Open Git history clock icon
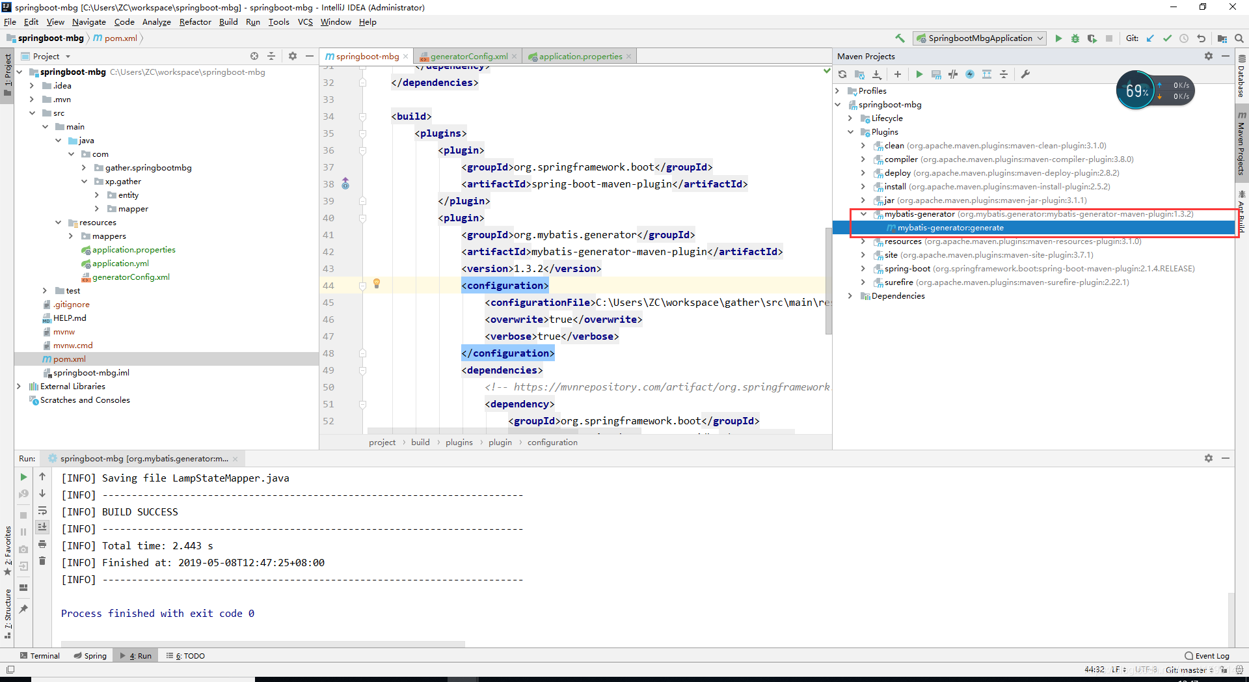This screenshot has width=1249, height=682. pos(1184,38)
